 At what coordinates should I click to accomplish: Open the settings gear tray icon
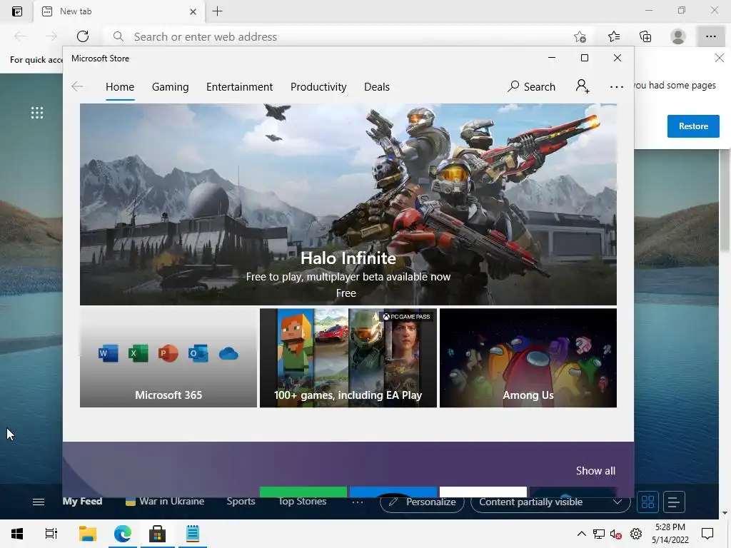click(636, 534)
